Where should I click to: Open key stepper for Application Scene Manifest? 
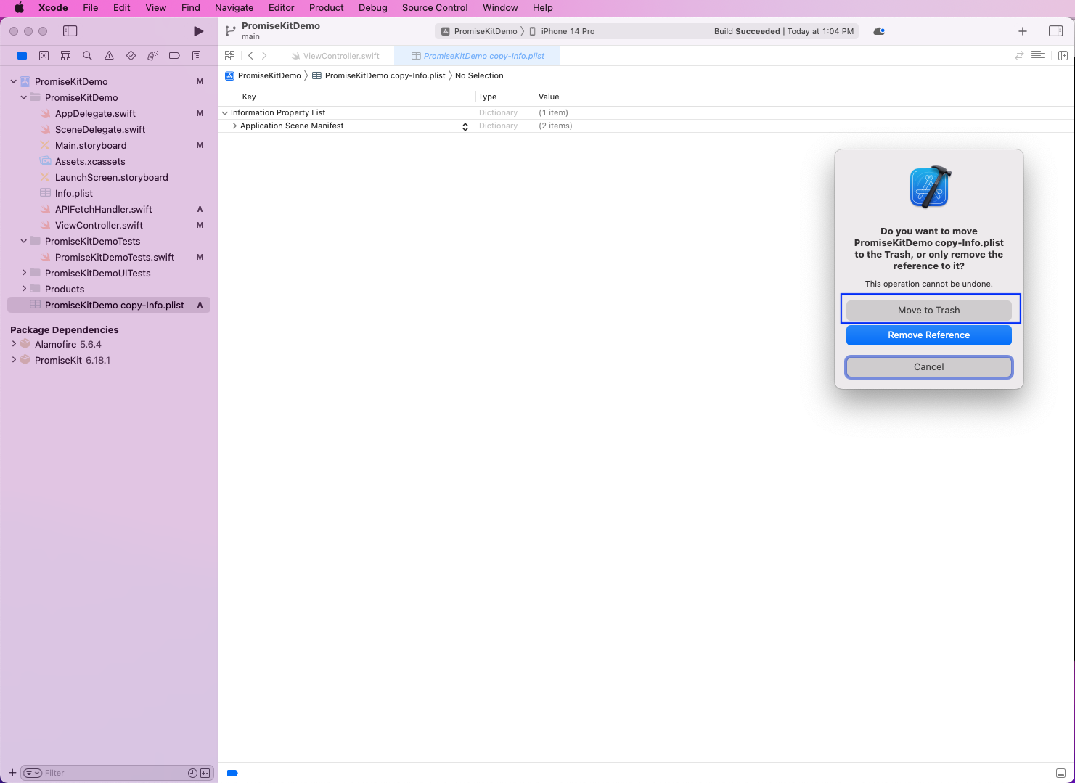[x=465, y=126]
